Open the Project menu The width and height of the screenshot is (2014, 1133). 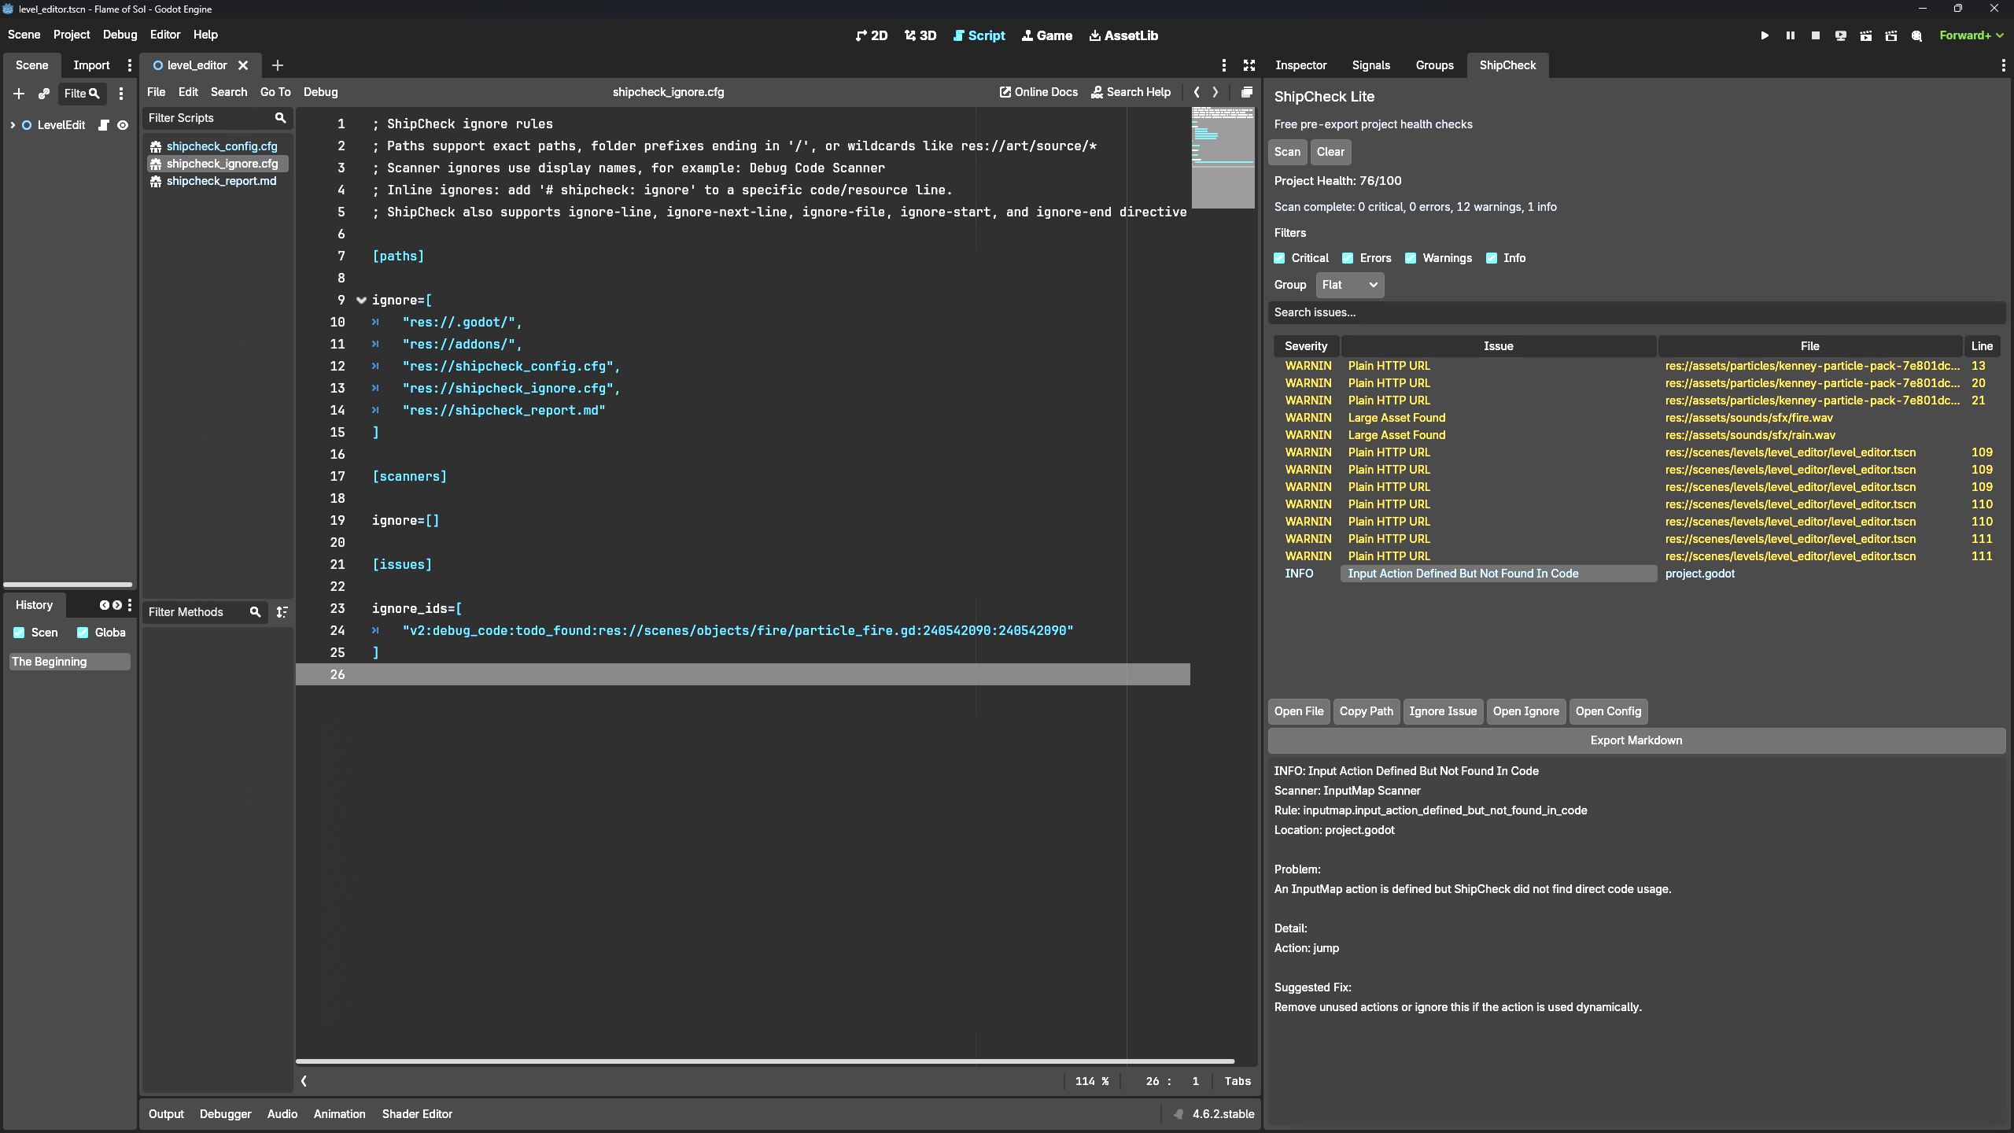(72, 35)
